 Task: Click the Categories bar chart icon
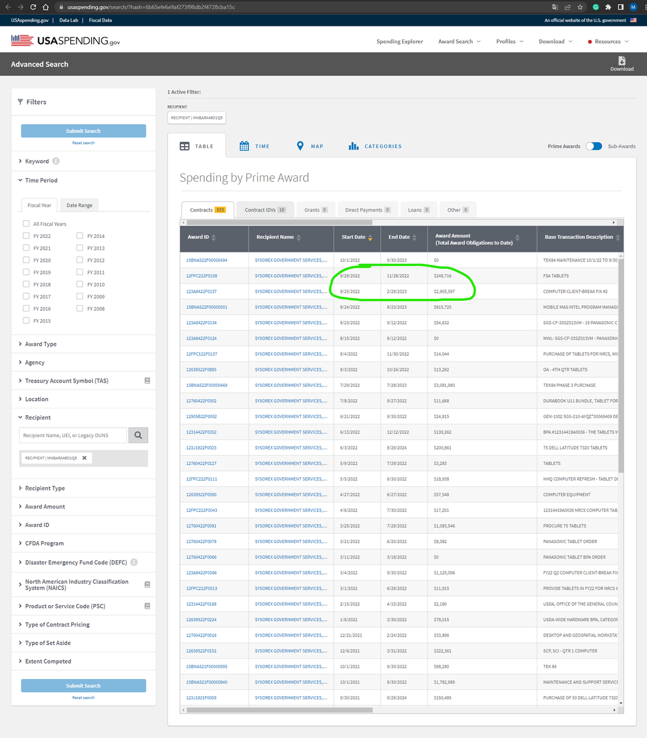click(354, 146)
